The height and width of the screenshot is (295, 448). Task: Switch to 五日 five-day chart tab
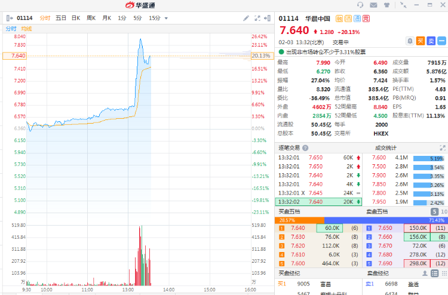[60, 18]
